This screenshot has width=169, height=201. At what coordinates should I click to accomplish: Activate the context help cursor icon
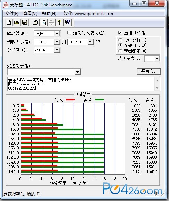[x=67, y=23]
